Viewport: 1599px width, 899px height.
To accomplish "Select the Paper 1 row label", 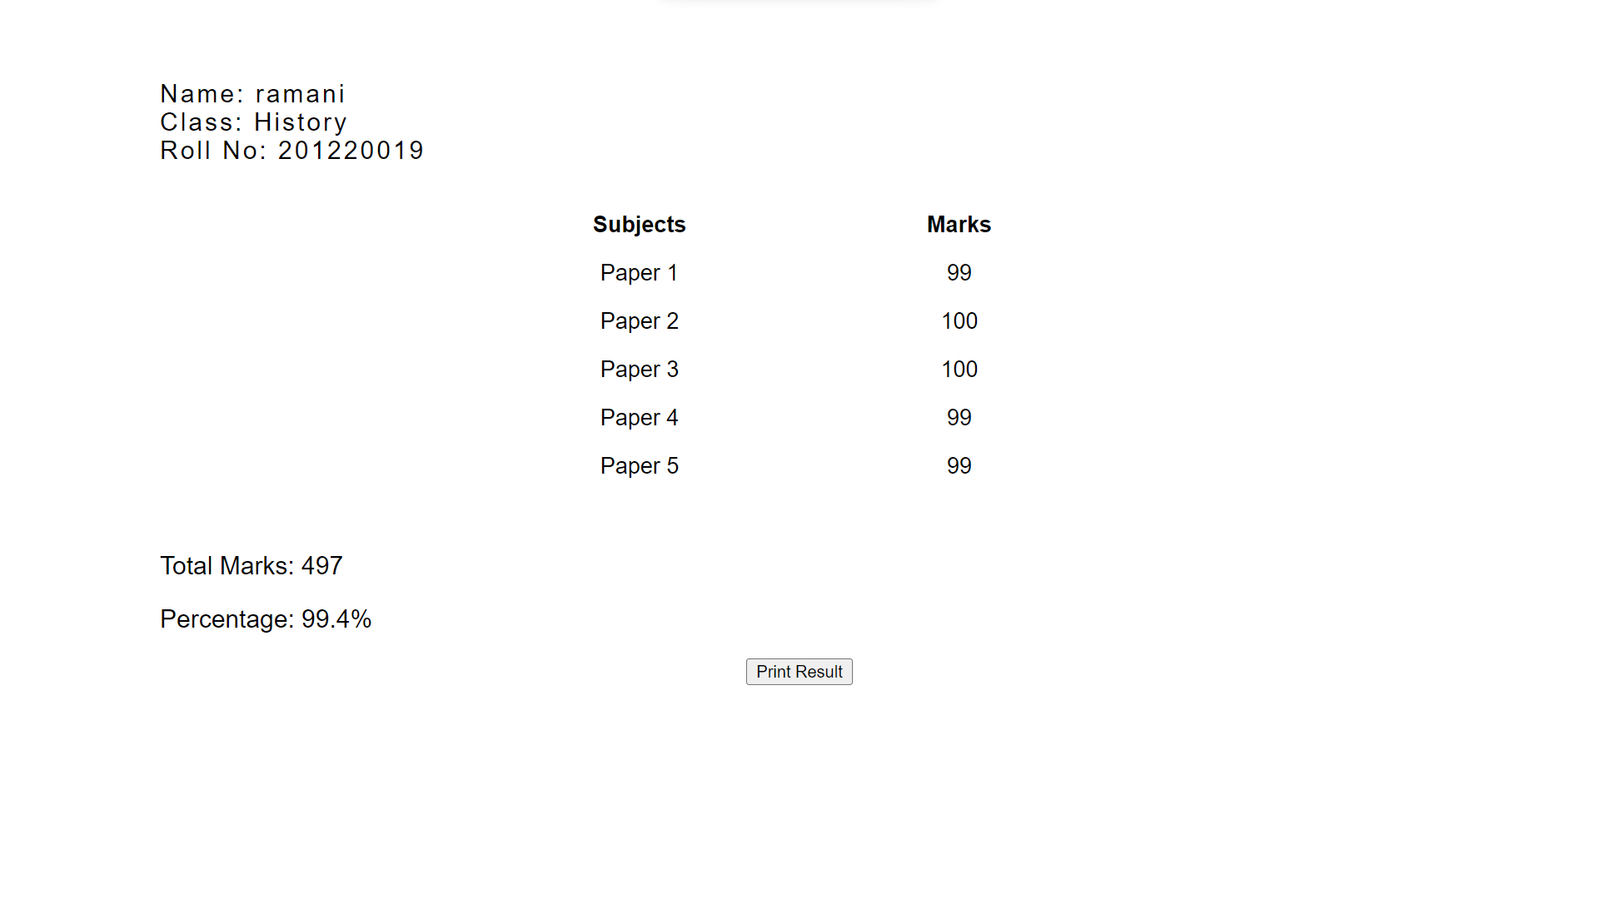I will point(639,272).
